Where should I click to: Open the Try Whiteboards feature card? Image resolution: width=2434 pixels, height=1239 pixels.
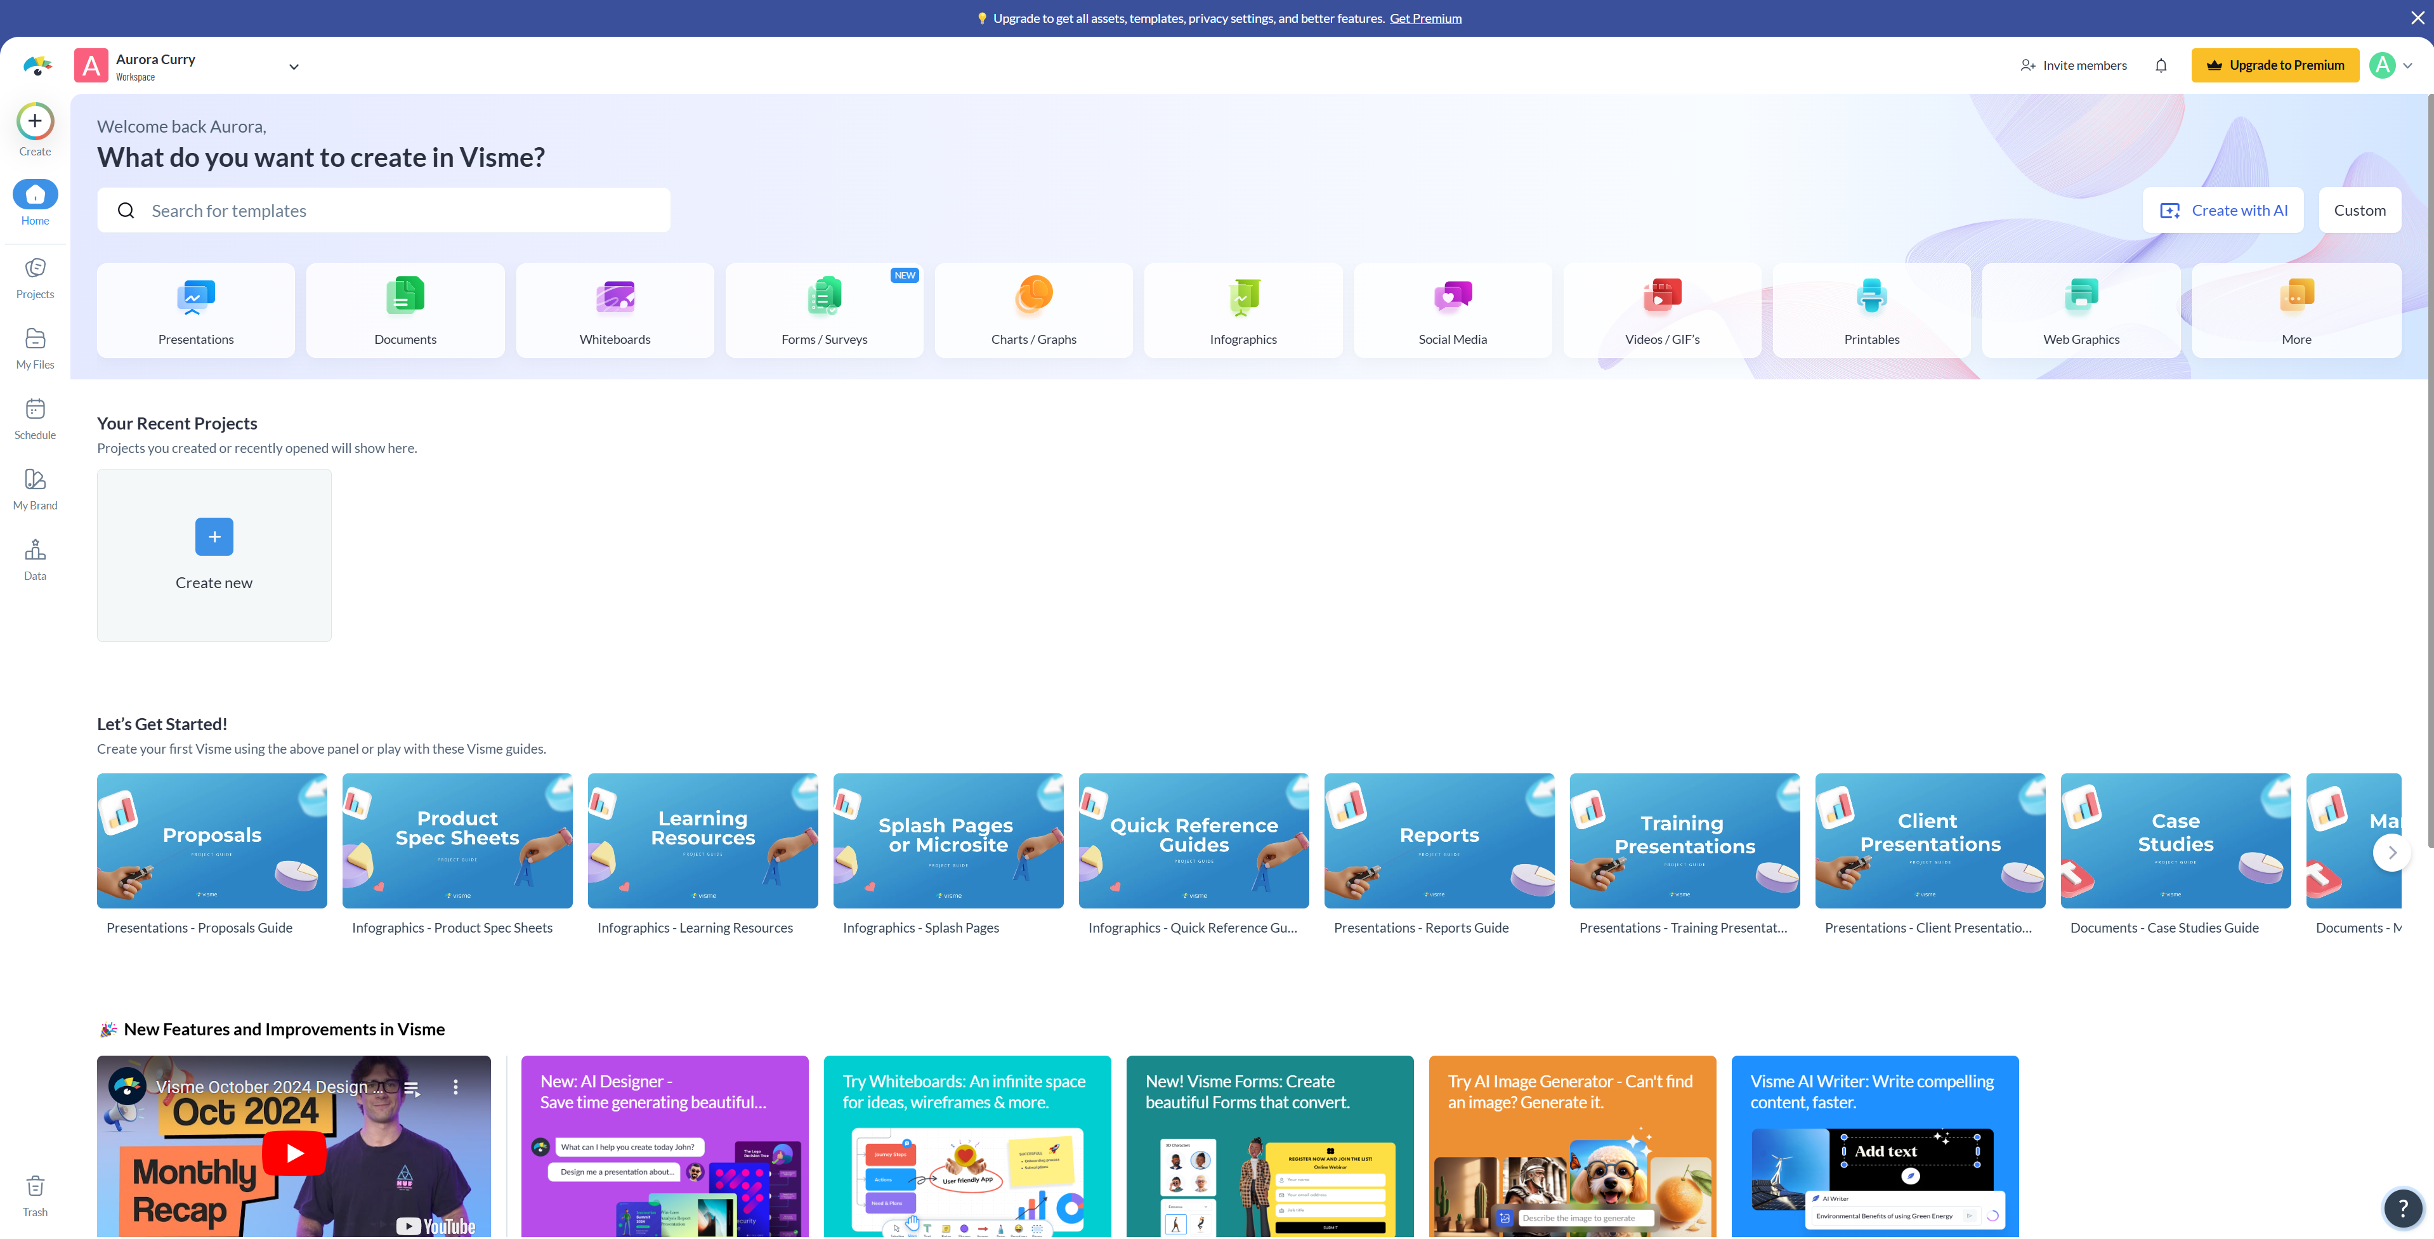pyautogui.click(x=967, y=1146)
